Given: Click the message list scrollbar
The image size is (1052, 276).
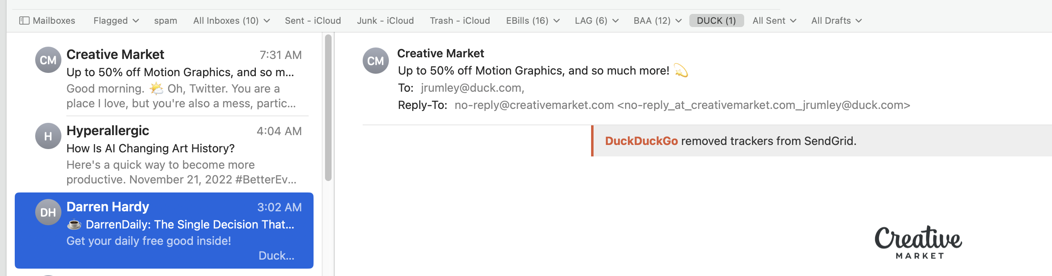Looking at the screenshot, I should 328,108.
